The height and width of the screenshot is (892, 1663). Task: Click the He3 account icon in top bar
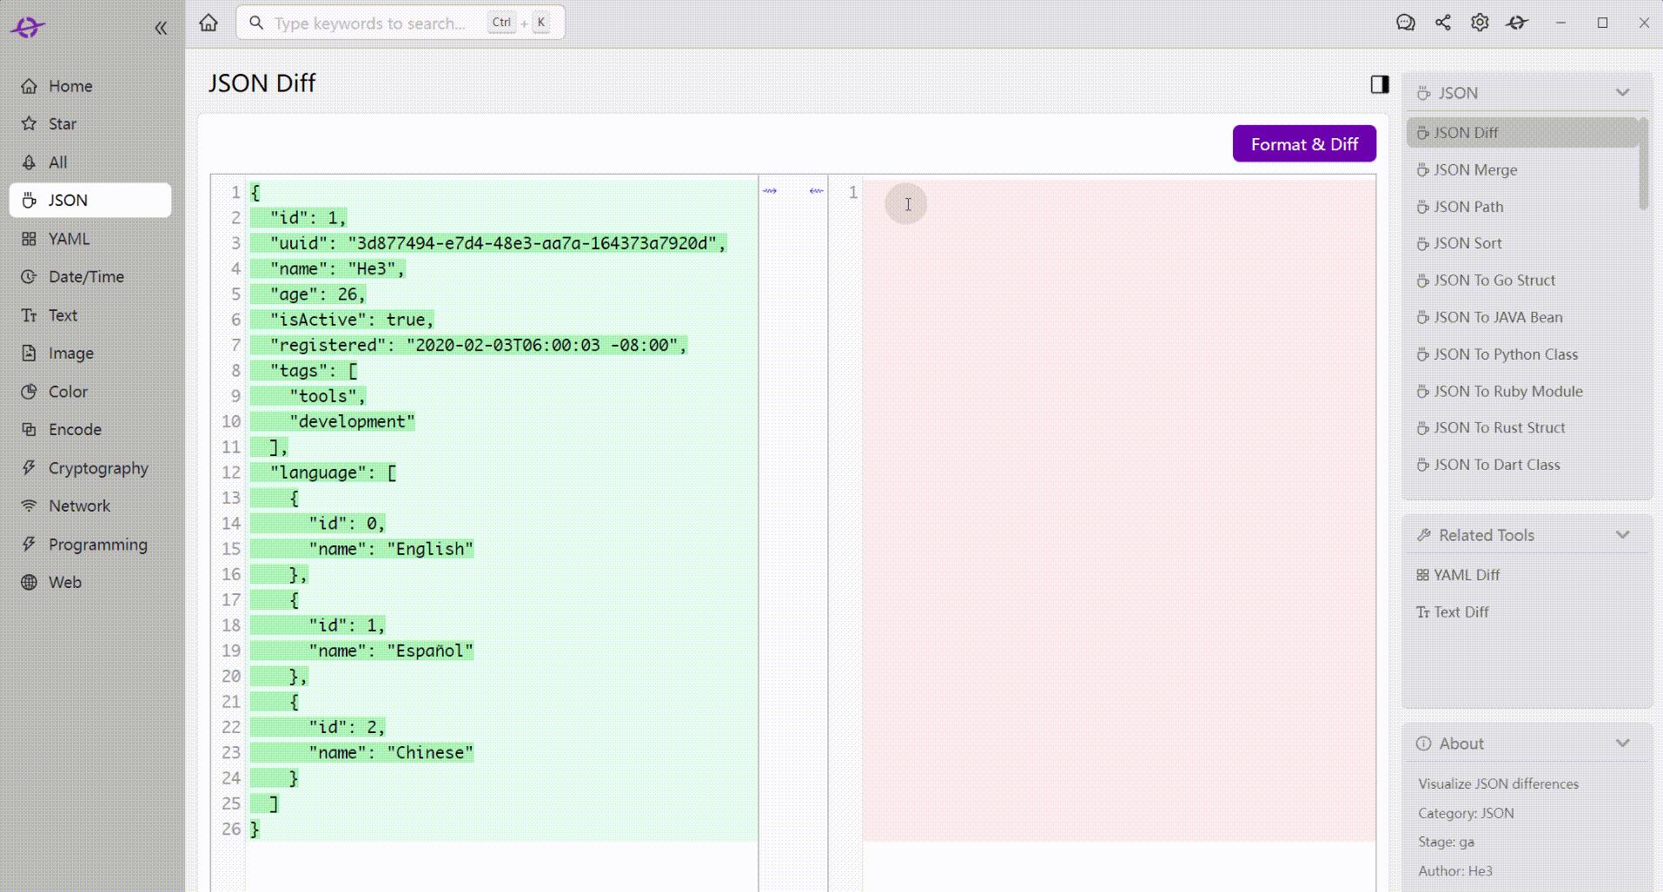[x=1517, y=23]
